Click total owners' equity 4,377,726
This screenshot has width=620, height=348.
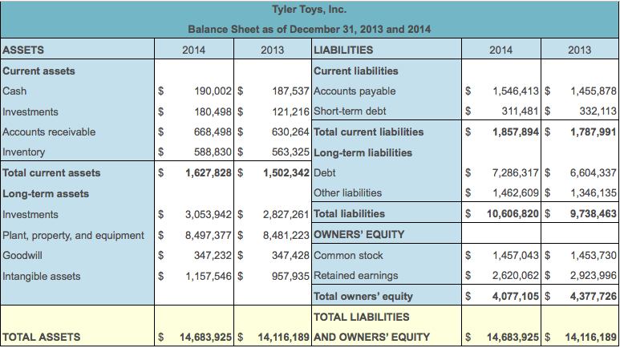coord(593,297)
